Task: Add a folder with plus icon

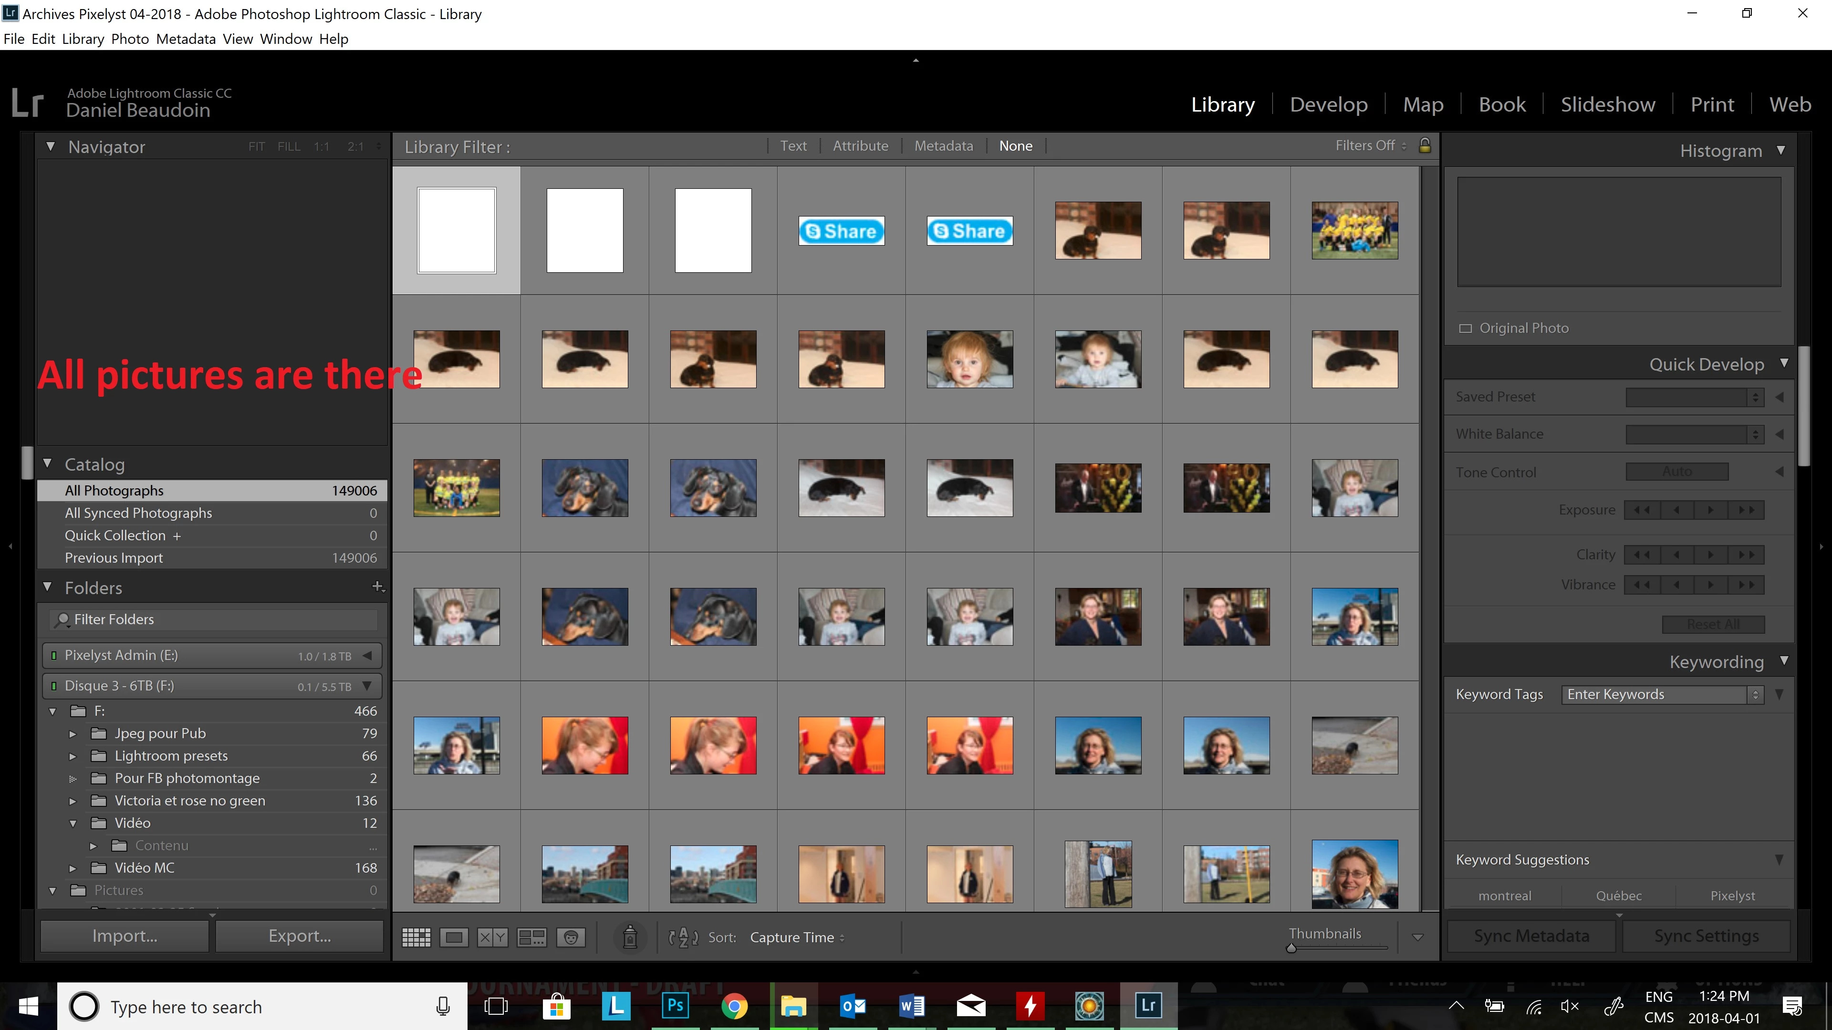Action: (378, 587)
